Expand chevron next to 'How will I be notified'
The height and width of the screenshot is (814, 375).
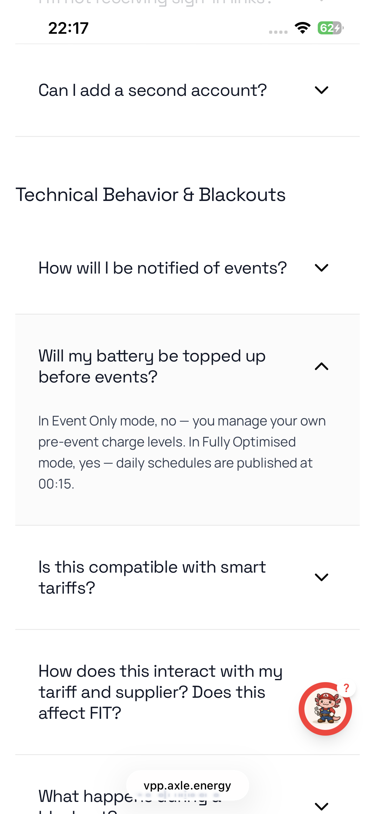pyautogui.click(x=321, y=268)
